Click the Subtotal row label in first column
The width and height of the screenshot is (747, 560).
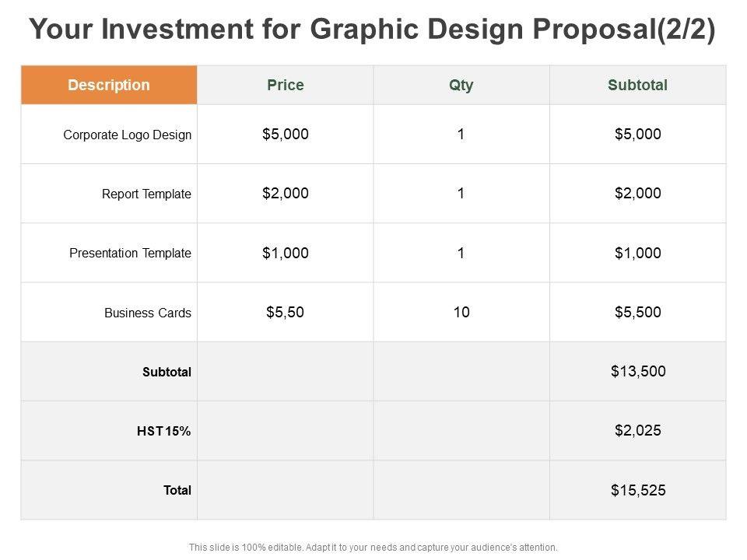(x=167, y=373)
